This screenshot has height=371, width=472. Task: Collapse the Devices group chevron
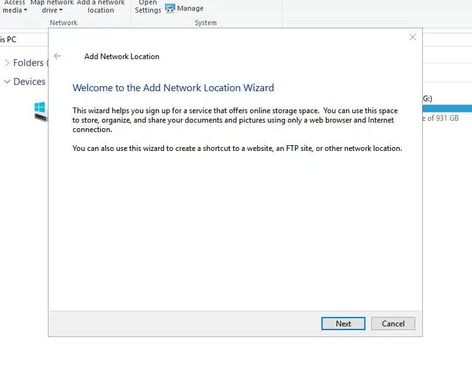point(7,82)
